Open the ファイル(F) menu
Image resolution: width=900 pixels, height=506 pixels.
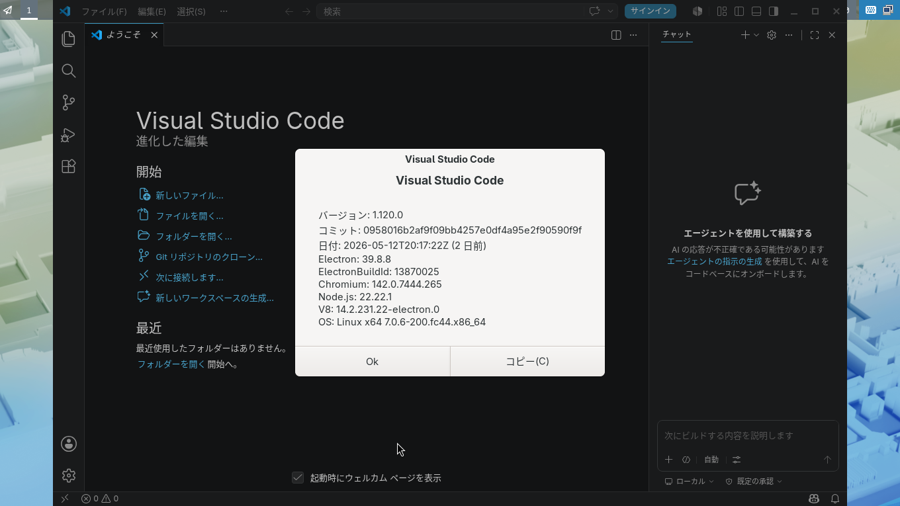coord(104,11)
